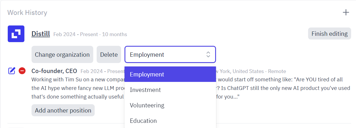The image size is (356, 128).
Task: Remove the position with the red minus icon
Action: click(22, 71)
